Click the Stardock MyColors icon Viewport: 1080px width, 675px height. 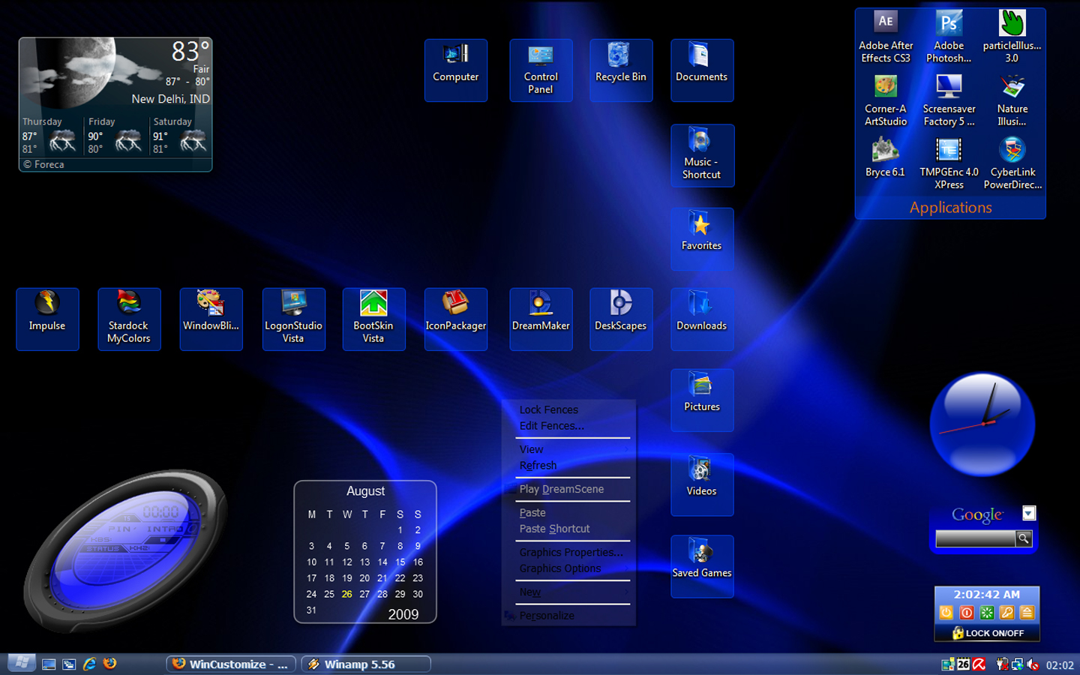(x=129, y=319)
